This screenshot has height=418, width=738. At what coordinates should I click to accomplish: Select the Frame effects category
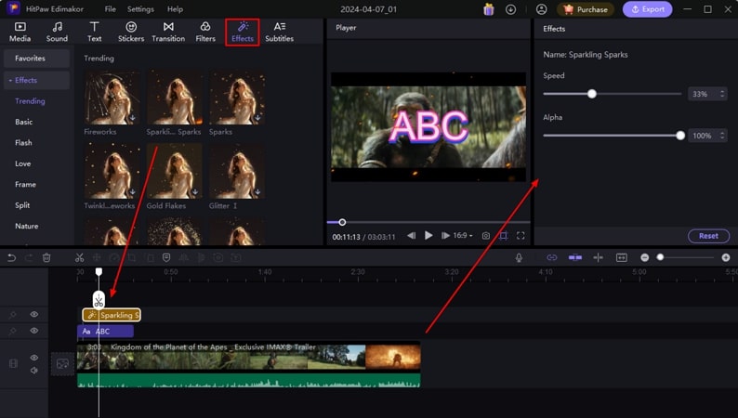click(x=25, y=184)
